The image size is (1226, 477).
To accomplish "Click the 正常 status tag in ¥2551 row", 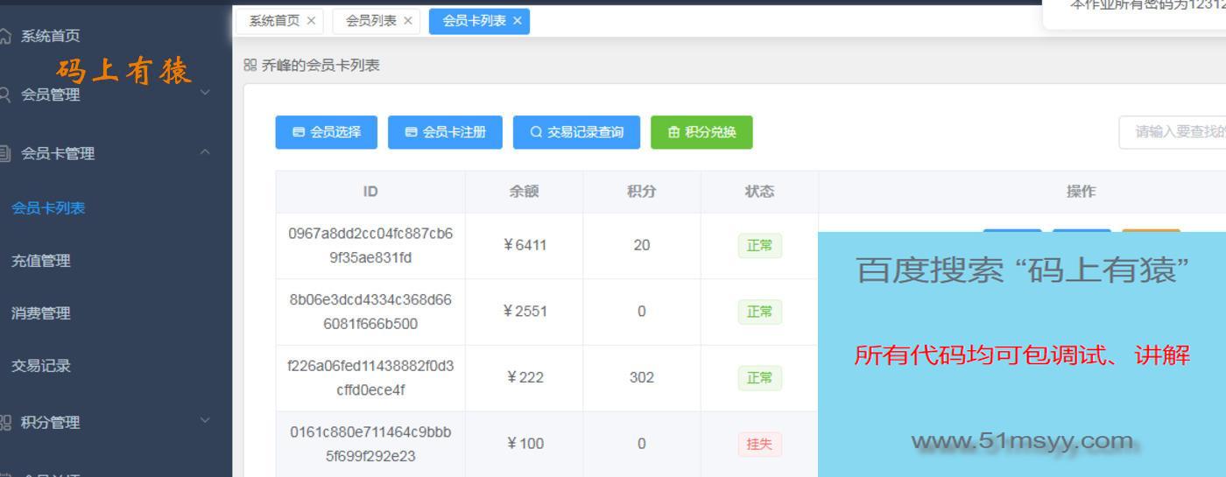I will click(759, 312).
